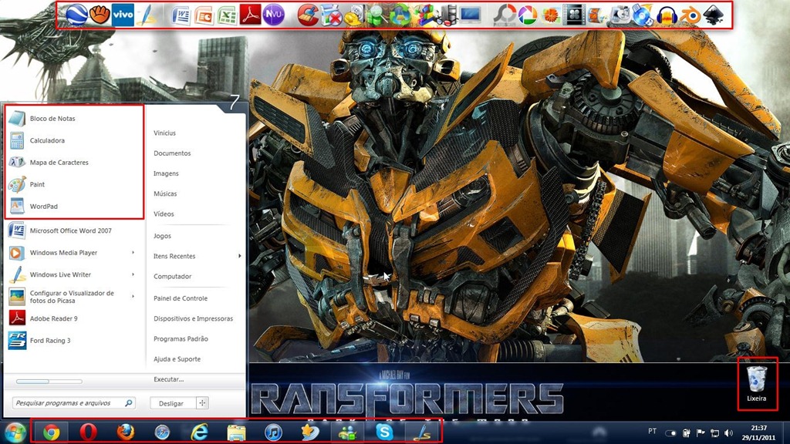The width and height of the screenshot is (790, 444).
Task: Expand the Picasa photo viewer submenu arrow
Action: click(133, 297)
